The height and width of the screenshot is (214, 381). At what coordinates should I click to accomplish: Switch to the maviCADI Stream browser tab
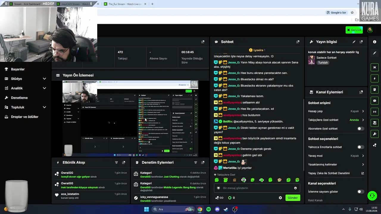point(77,4)
